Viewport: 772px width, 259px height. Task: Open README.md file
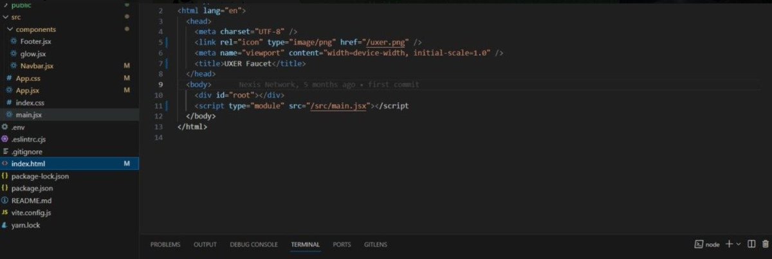point(69,201)
